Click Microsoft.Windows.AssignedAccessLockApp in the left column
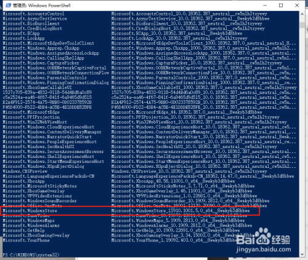Image resolution: width=308 pixels, height=260 pixels. pos(51,53)
